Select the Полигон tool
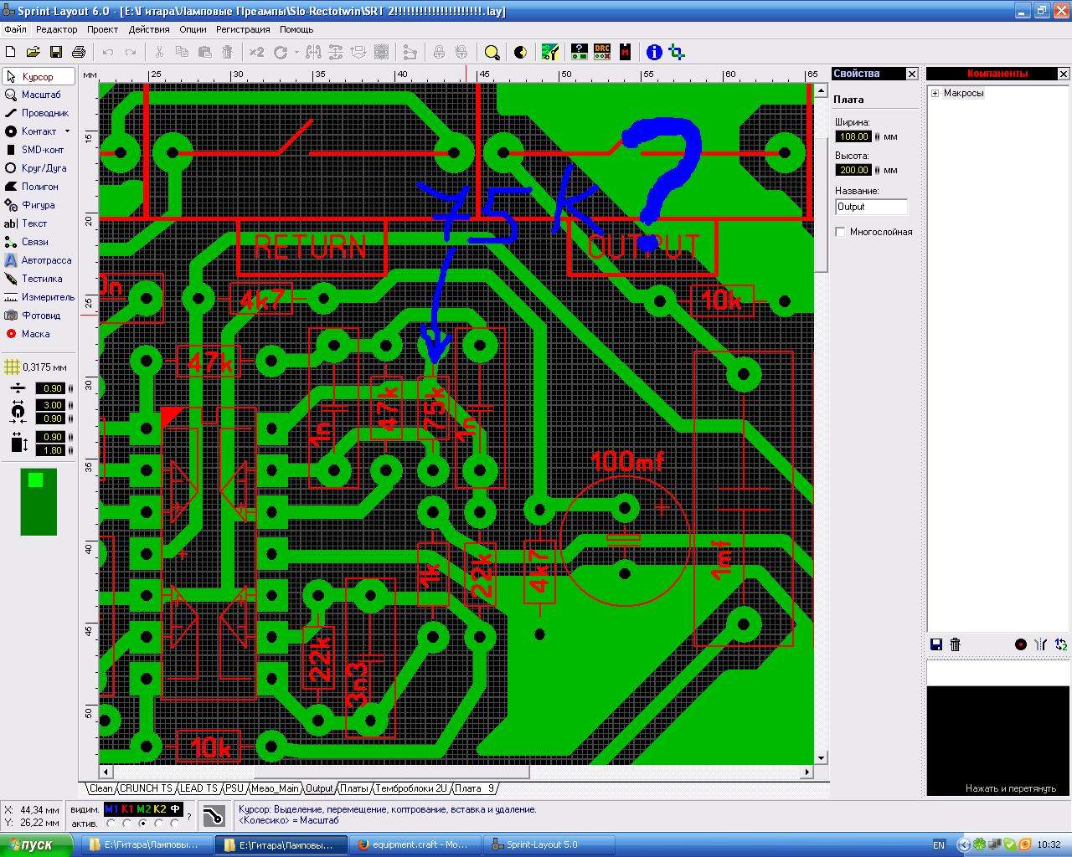The image size is (1072, 857). 38,187
